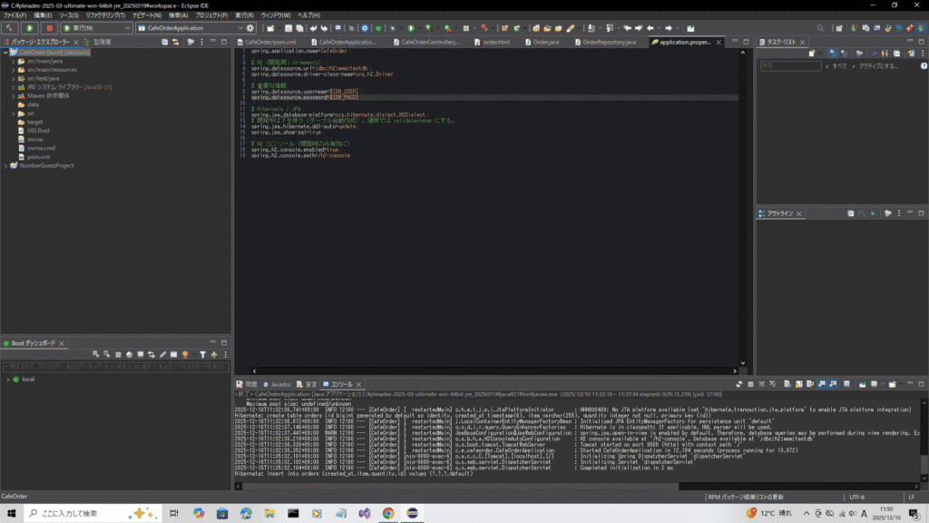This screenshot has height=523, width=929.
Task: Expand the local node in Boot Dashboard
Action: 6,380
